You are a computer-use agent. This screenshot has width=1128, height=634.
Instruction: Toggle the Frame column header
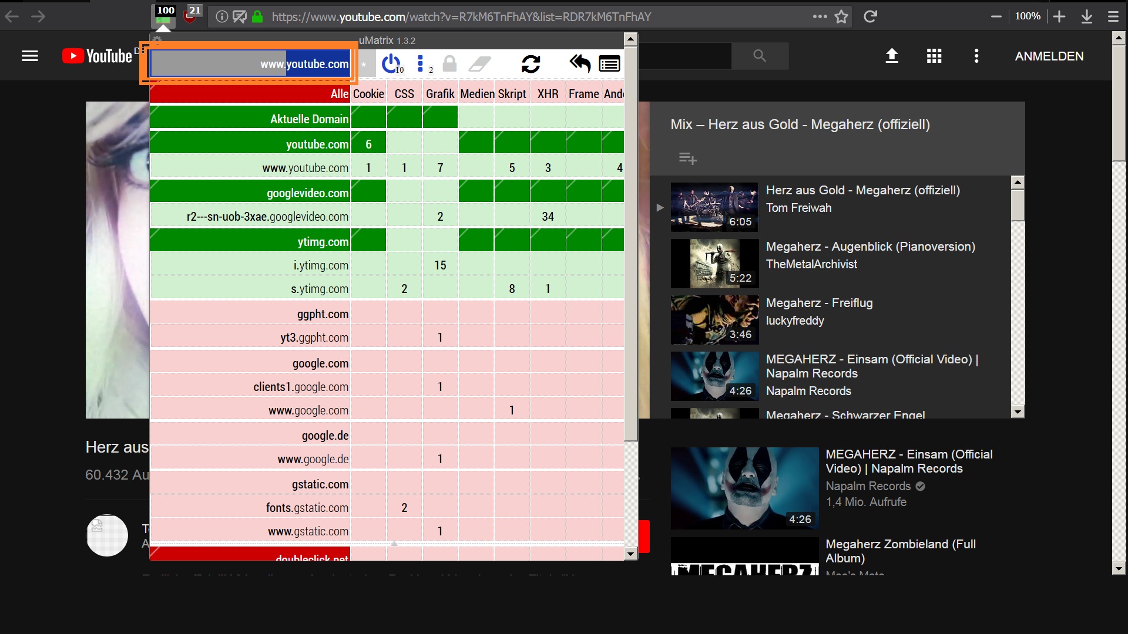[x=584, y=94]
